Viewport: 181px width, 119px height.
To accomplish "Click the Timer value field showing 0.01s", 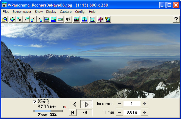I will point(132,112).
